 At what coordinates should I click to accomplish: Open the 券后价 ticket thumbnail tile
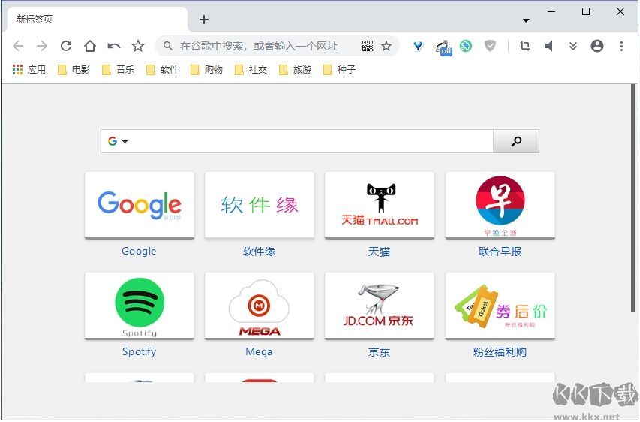tap(500, 305)
